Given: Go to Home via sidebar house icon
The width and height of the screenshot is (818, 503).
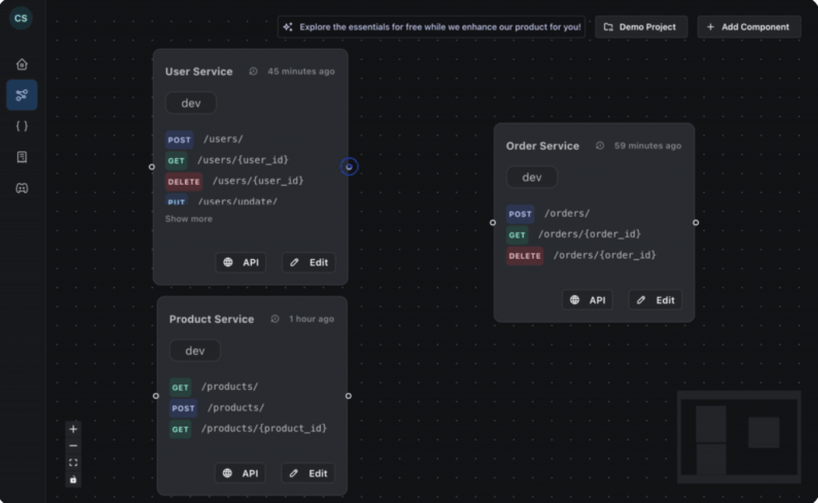Looking at the screenshot, I should [x=22, y=64].
